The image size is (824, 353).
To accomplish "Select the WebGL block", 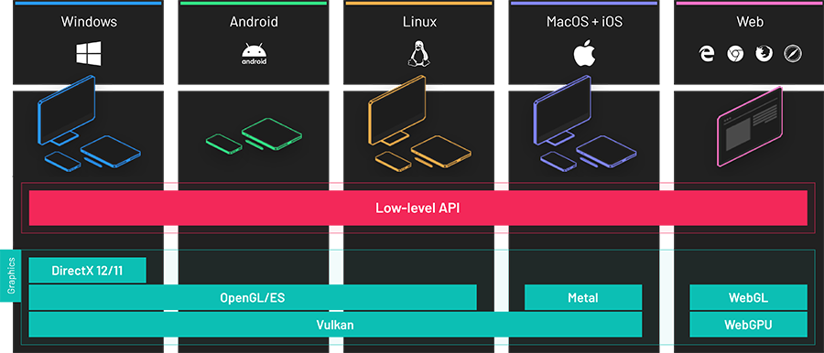I will coord(748,297).
